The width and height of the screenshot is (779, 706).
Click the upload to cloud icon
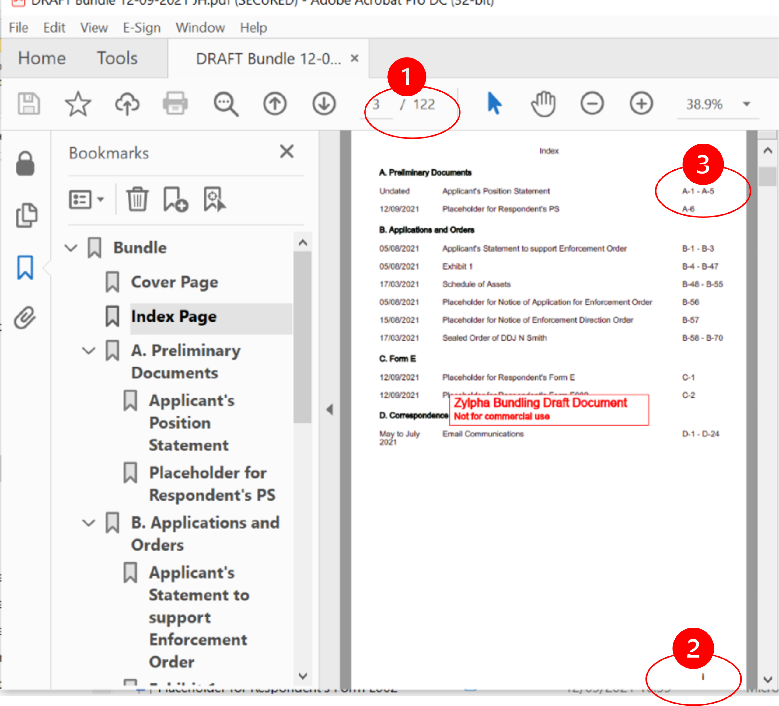127,103
